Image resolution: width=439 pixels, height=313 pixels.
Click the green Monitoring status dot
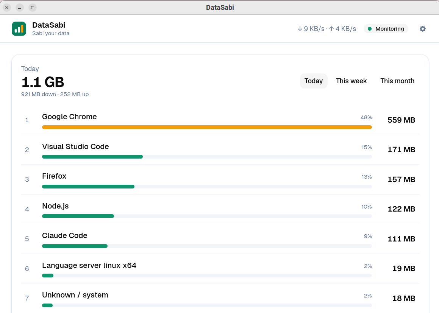coord(370,29)
